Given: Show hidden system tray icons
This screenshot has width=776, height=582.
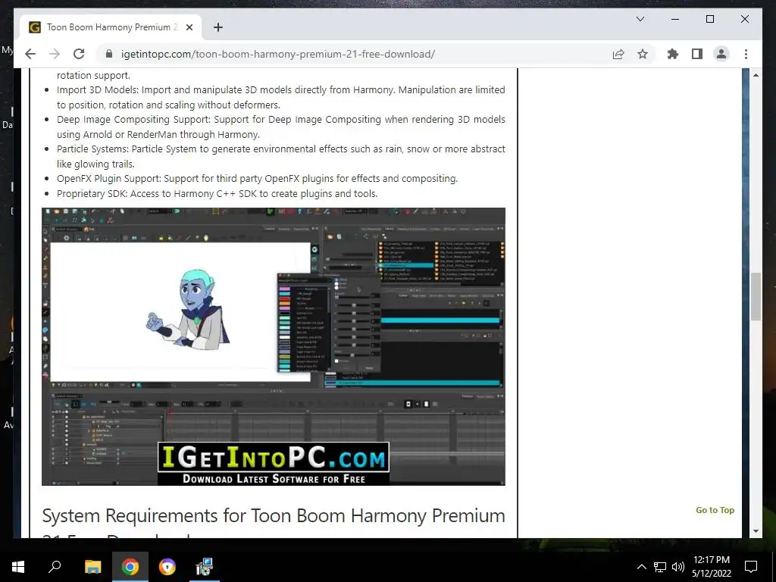Looking at the screenshot, I should click(x=641, y=567).
